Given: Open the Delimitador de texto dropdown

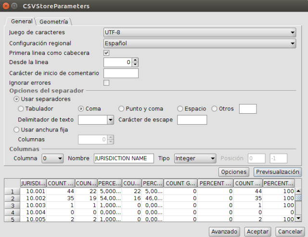Looking at the screenshot, I should (x=110, y=119).
